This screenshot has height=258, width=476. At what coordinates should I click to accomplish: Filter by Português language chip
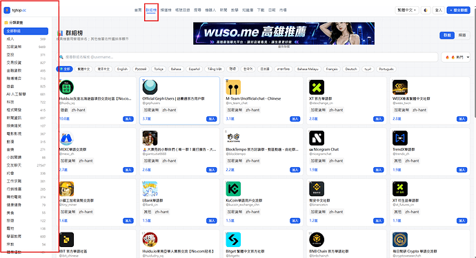click(386, 69)
